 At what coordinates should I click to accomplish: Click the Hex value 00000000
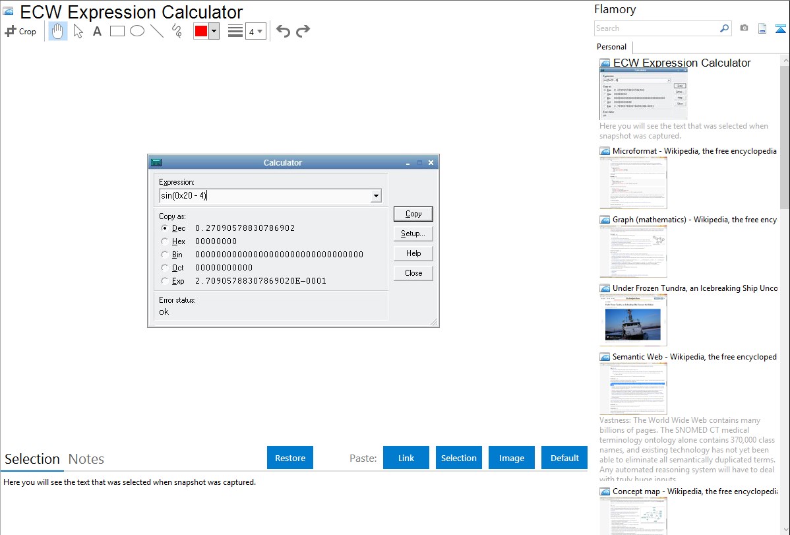pyautogui.click(x=216, y=241)
